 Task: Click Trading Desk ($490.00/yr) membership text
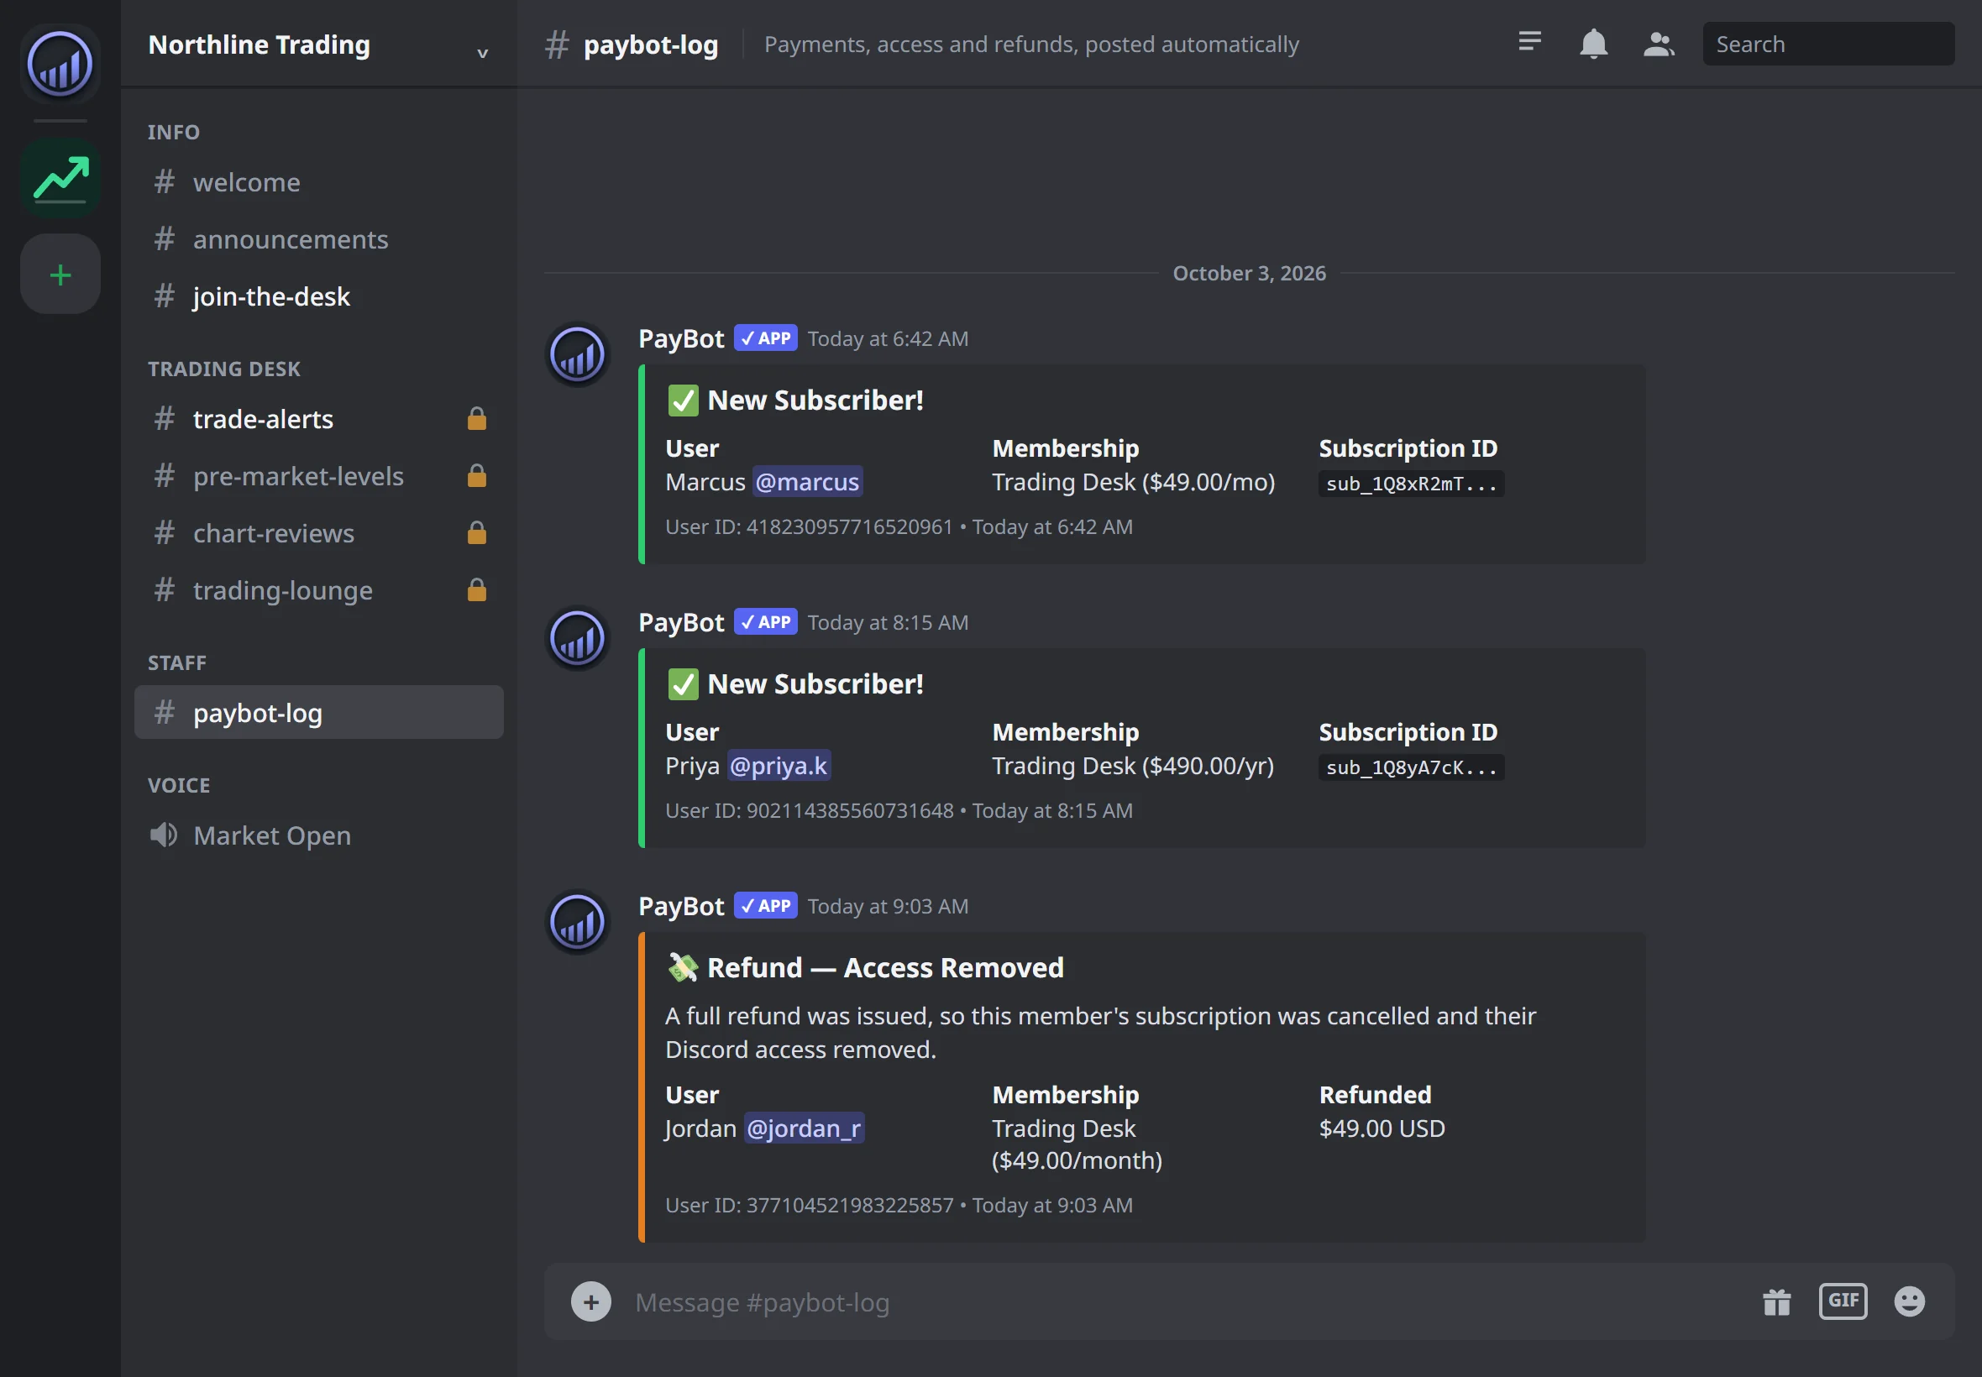click(x=1132, y=766)
